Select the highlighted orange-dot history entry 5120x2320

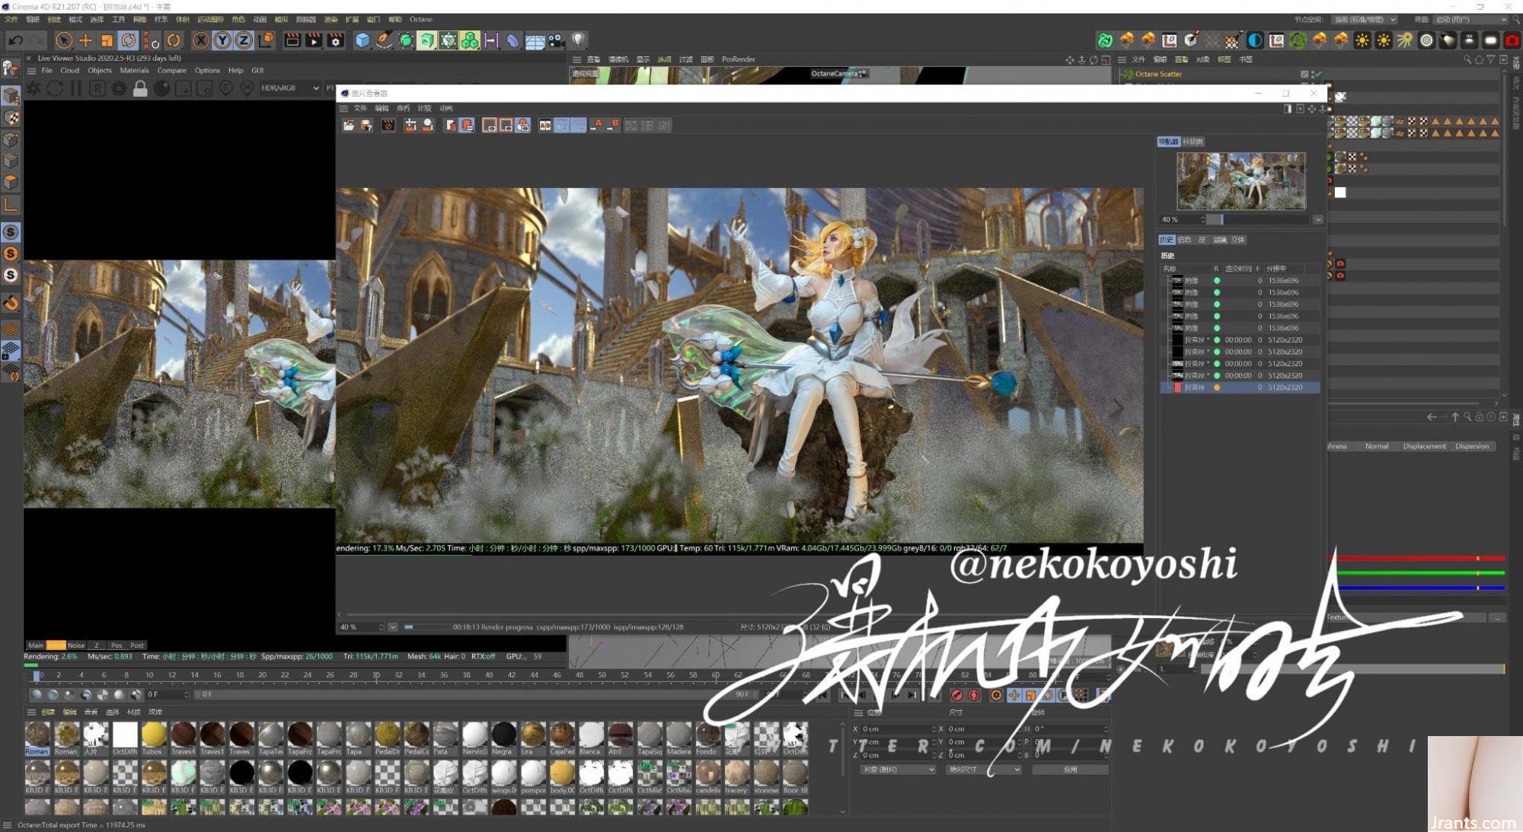[1240, 387]
